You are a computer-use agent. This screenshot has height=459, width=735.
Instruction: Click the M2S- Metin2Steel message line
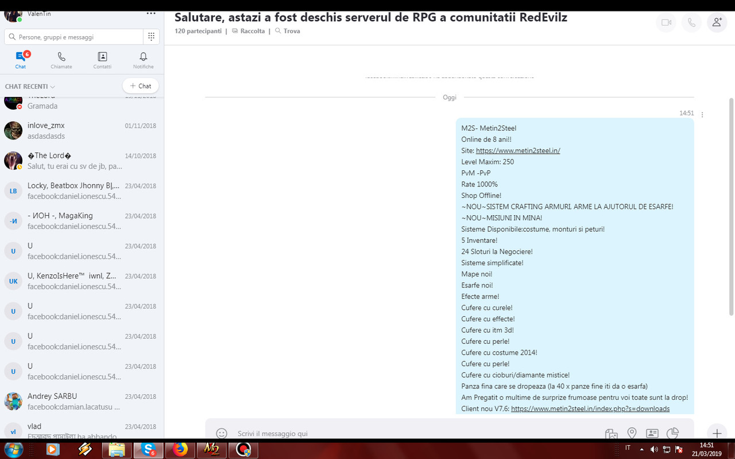point(489,129)
